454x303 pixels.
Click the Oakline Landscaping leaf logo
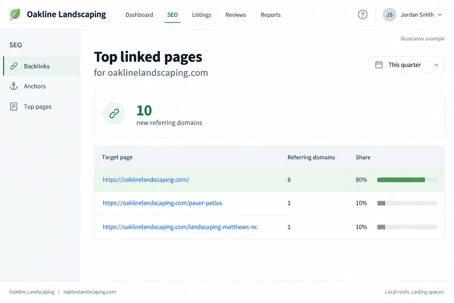15,14
